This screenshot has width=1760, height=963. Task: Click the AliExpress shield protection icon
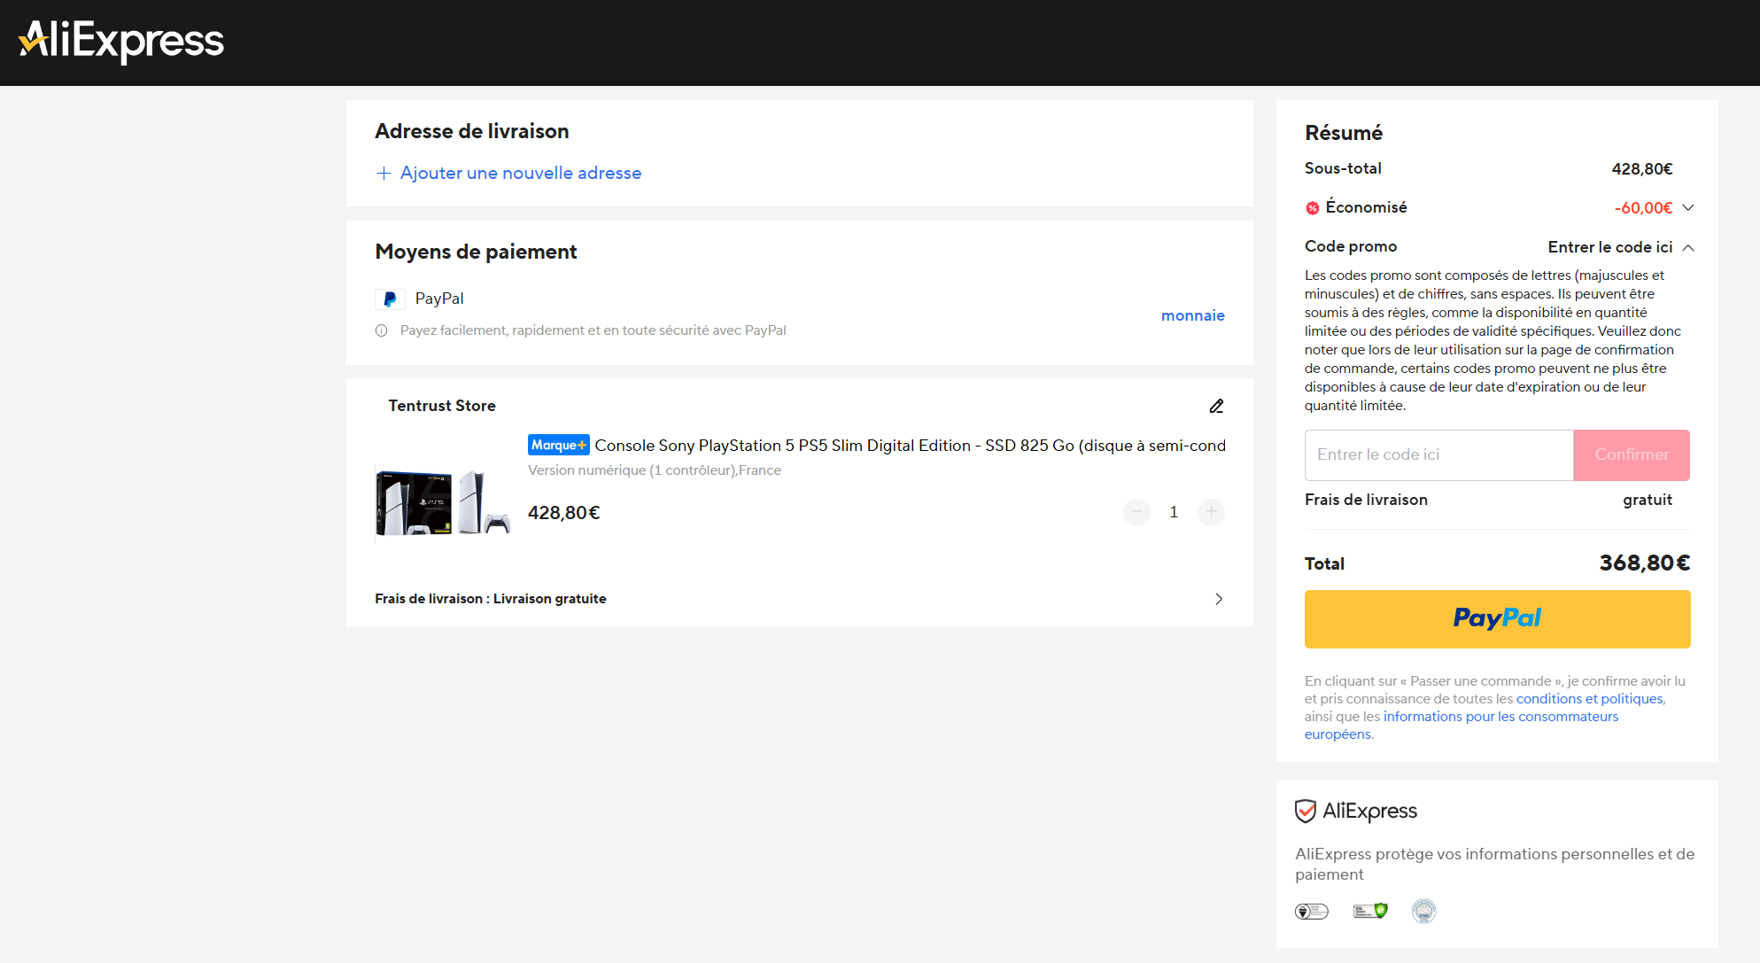point(1305,811)
